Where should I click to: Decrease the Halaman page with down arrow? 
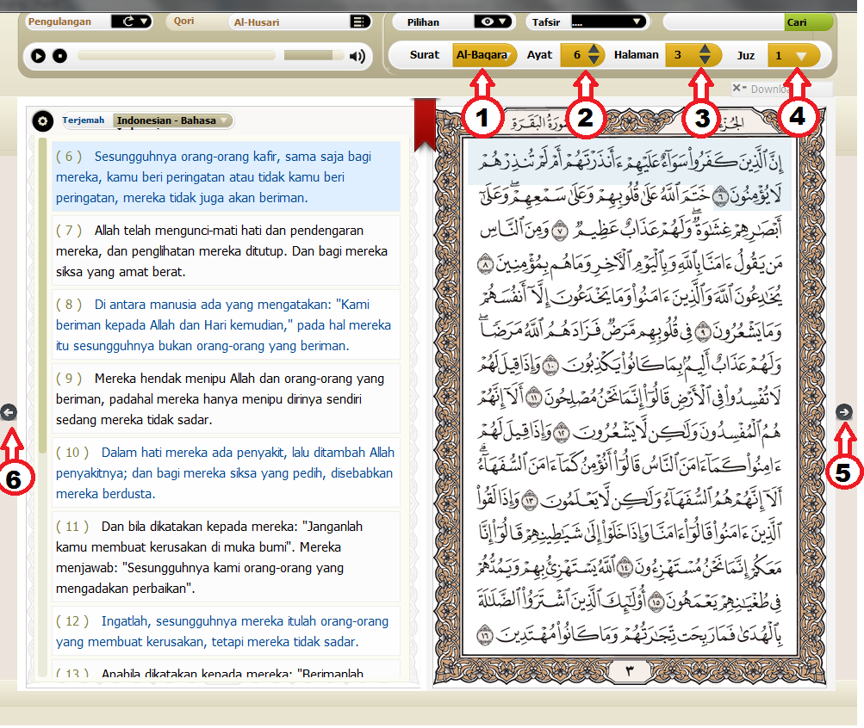(705, 60)
